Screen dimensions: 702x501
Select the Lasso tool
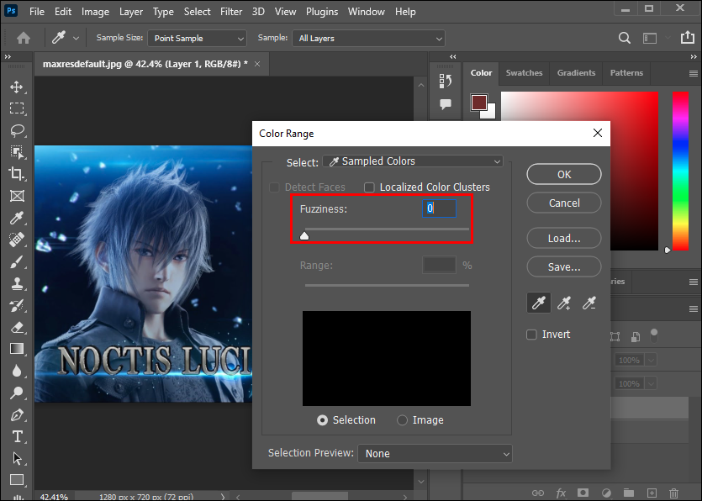17,130
